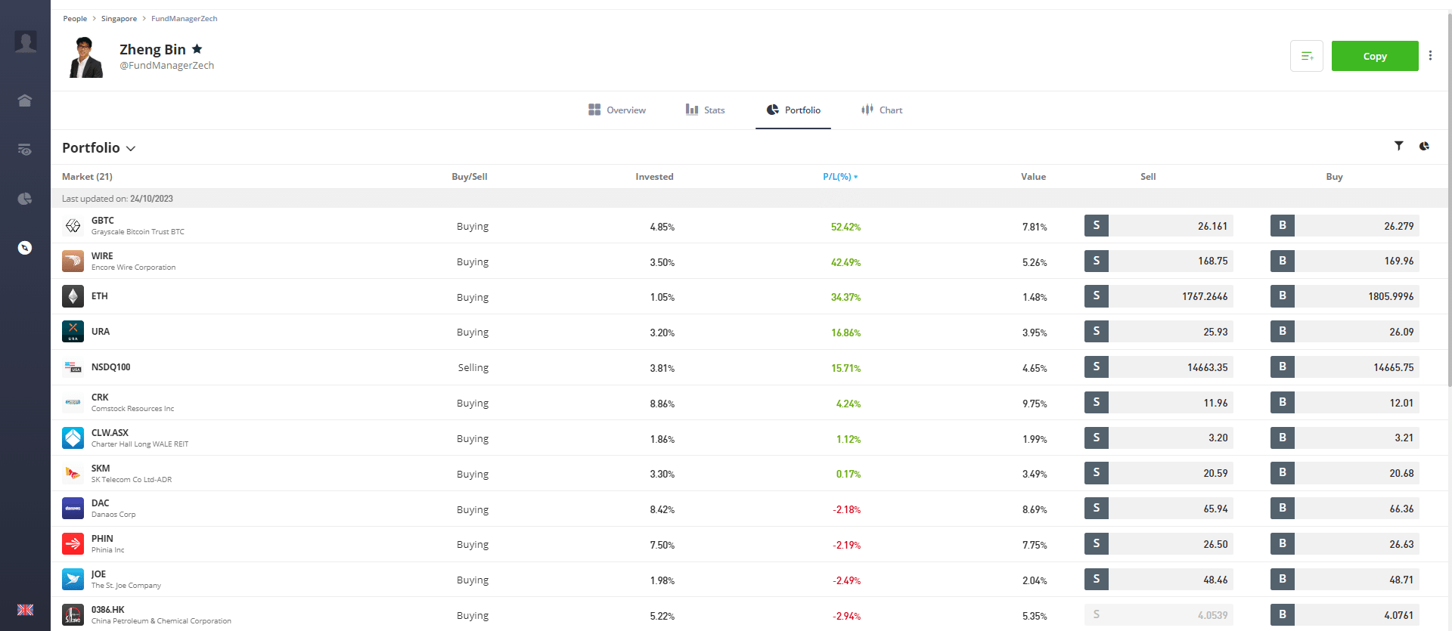Click the green Copy button
This screenshot has width=1452, height=631.
tap(1375, 56)
